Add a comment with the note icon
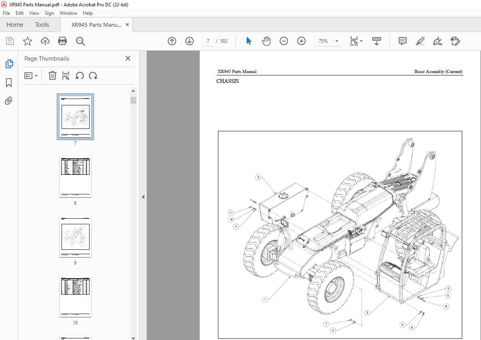Viewport: 481px width, 340px height. (403, 41)
